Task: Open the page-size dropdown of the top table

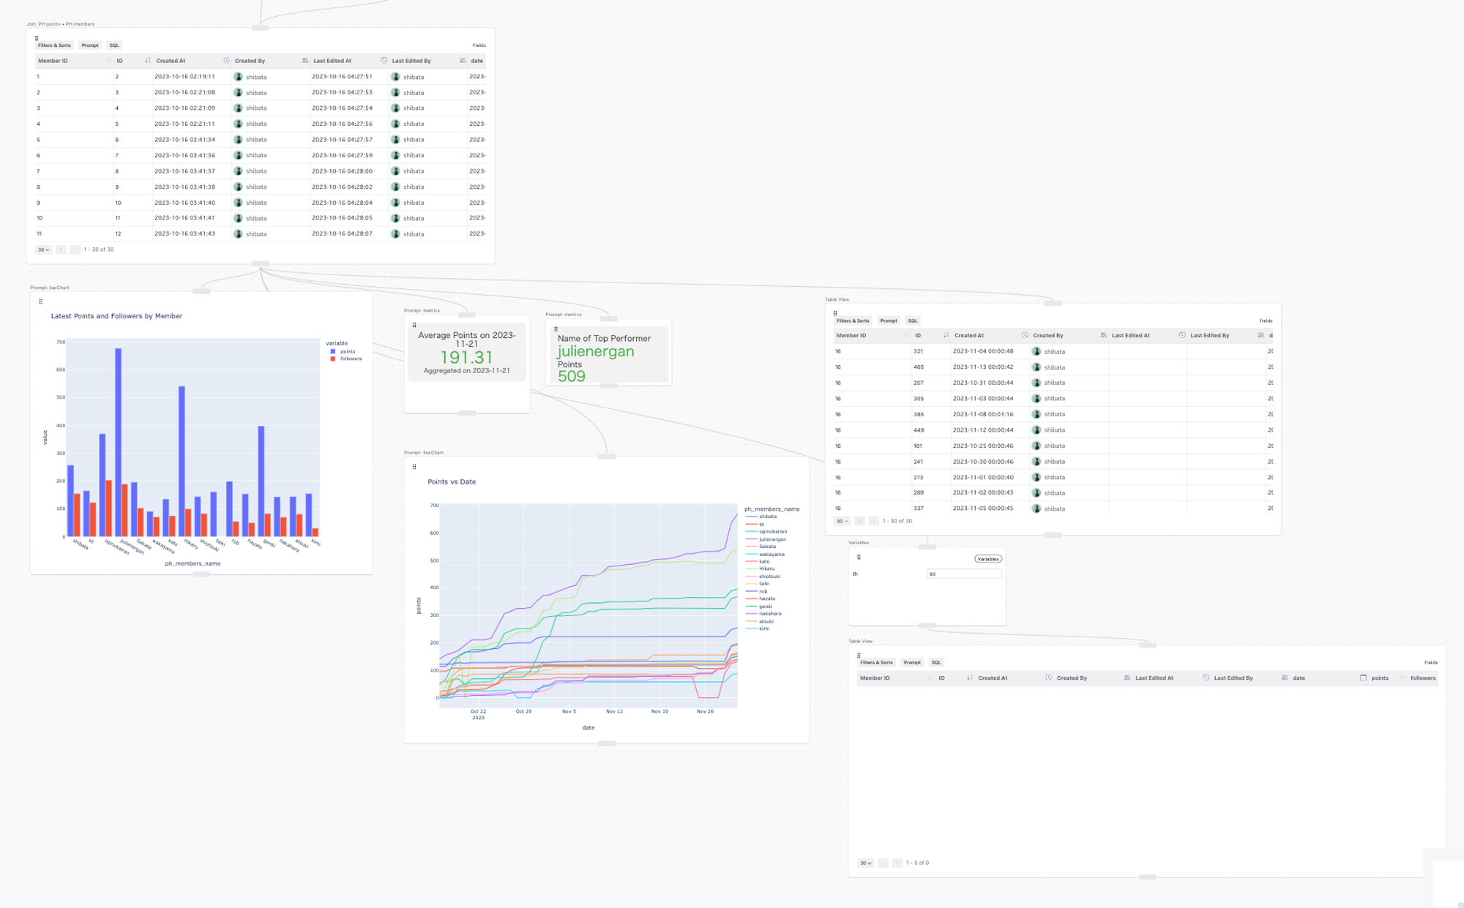Action: pyautogui.click(x=44, y=249)
